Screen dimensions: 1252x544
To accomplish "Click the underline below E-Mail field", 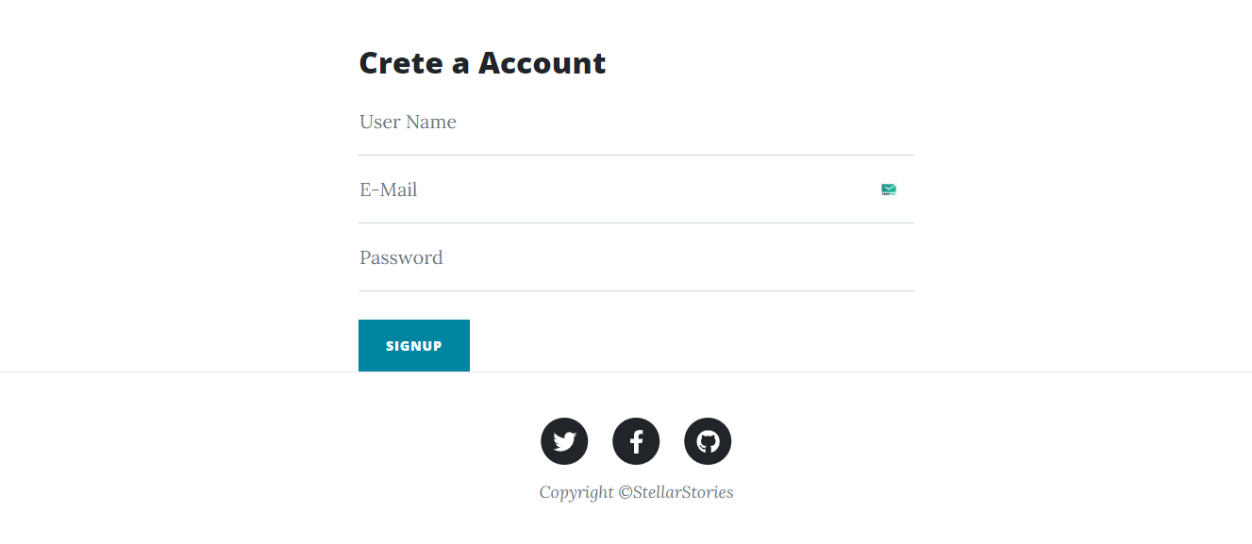I will tap(636, 223).
